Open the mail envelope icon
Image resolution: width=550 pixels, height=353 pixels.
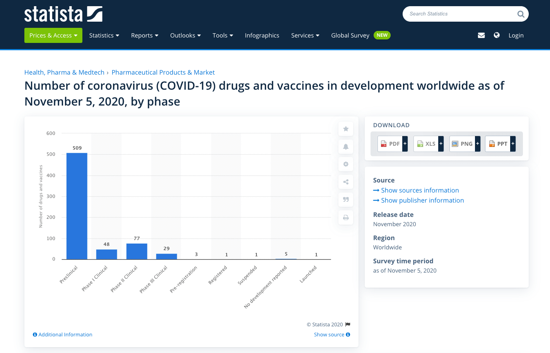[x=481, y=35]
